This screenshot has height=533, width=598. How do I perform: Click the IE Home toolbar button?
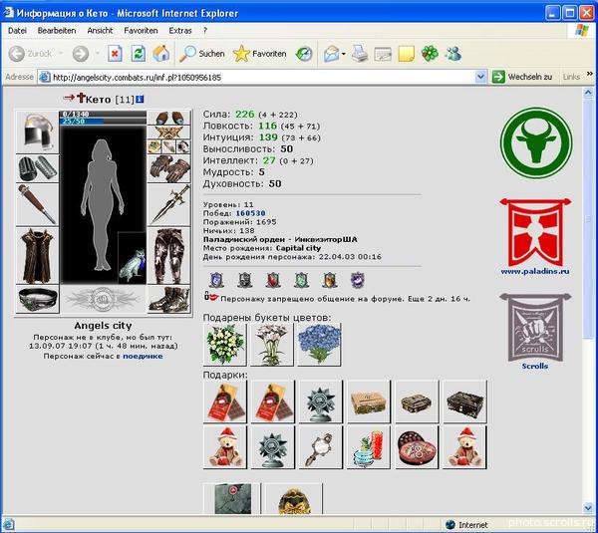[x=160, y=54]
